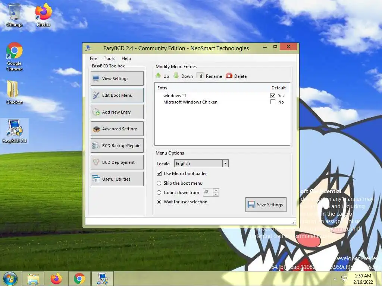
Task: Select the Google Chrome desktop shortcut
Action: tap(15, 57)
